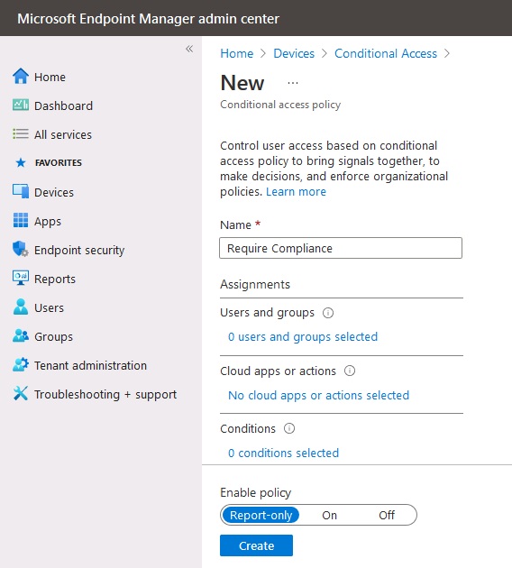Screen dimensions: 512x568
Task: Open Home in the sidebar menu
Action: tap(50, 77)
